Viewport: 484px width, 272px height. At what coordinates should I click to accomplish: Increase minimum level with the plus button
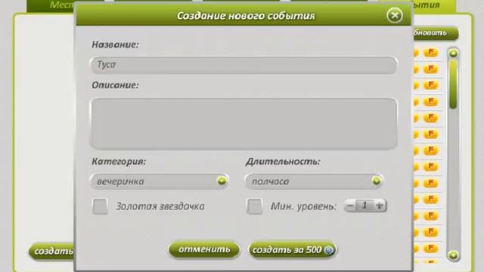380,206
